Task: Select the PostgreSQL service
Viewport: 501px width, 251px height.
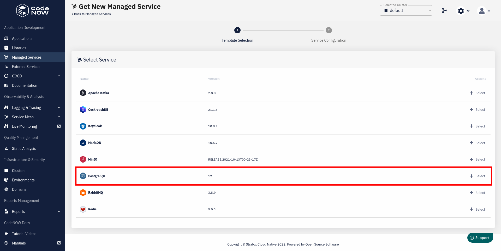Action: (x=478, y=176)
